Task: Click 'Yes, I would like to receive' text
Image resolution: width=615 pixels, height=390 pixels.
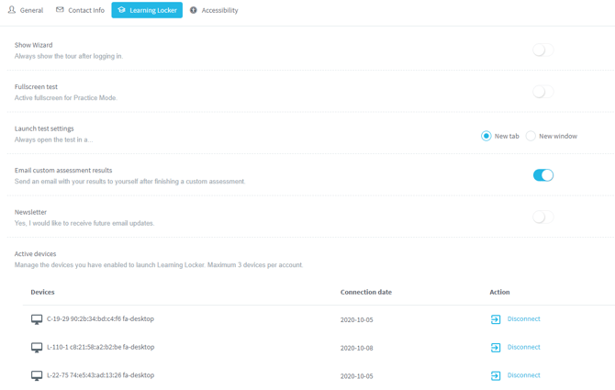Action: 84,223
